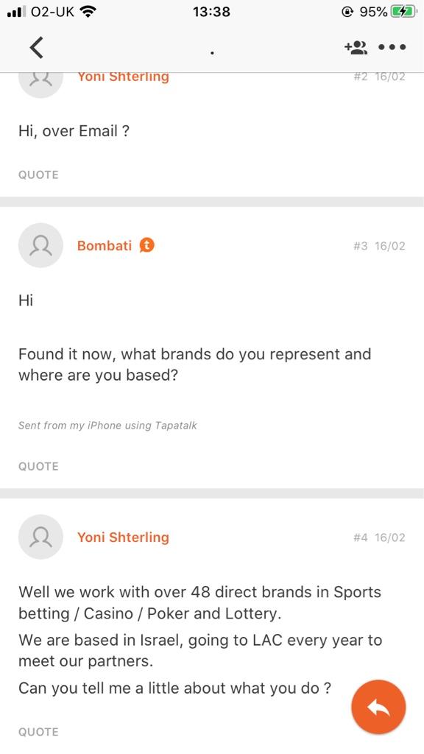
Task: Tap the message 'Found it now, what brands'
Action: tap(194, 364)
